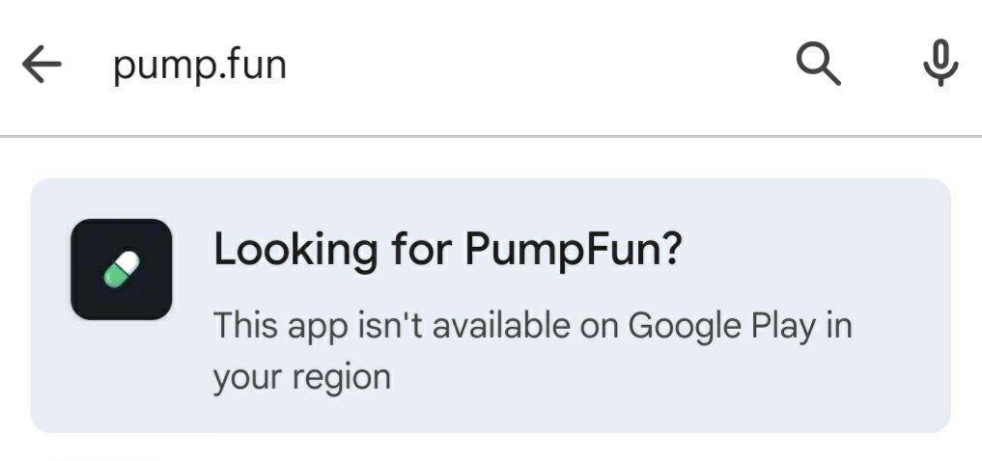Submit the search using the magnifier
Image resolution: width=982 pixels, height=461 pixels.
pyautogui.click(x=819, y=66)
